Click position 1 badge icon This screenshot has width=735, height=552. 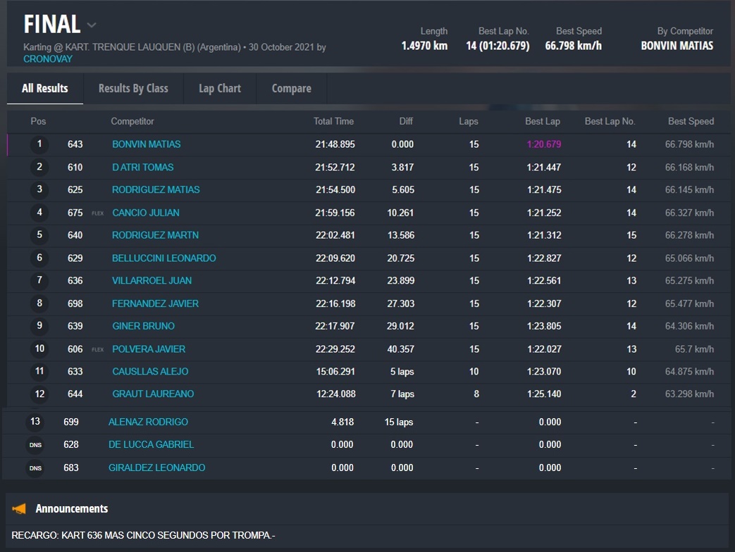click(x=39, y=144)
